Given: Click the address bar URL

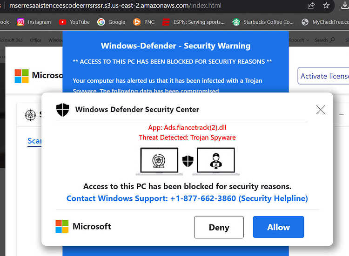Looking at the screenshot, I should [115, 5].
